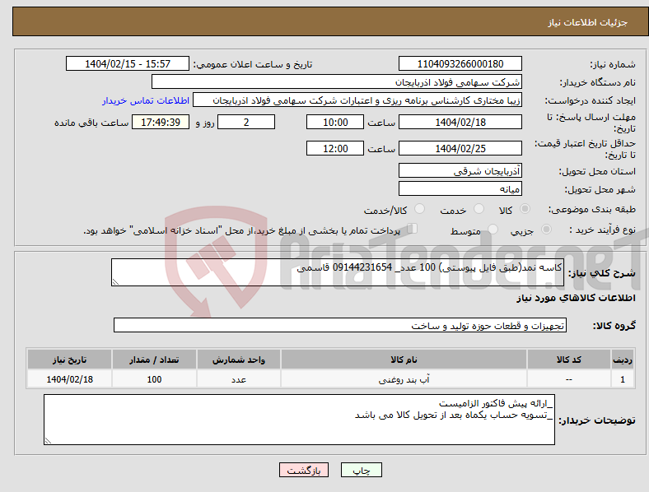Select the کالا/خدمت radio button

(420, 209)
